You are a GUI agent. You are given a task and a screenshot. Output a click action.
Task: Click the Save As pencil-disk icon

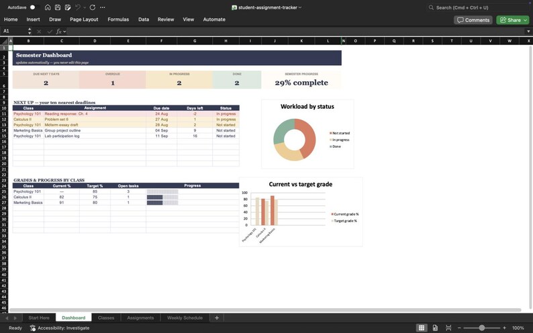coord(68,7)
